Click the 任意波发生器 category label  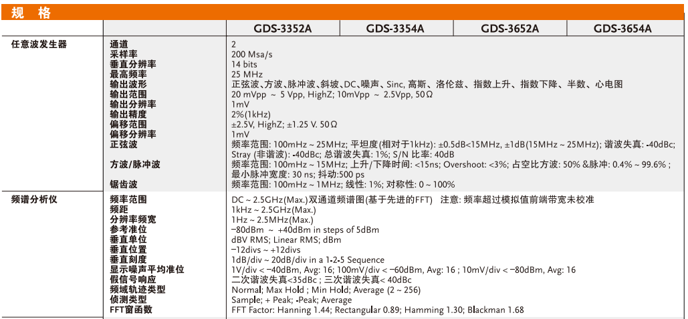point(39,44)
